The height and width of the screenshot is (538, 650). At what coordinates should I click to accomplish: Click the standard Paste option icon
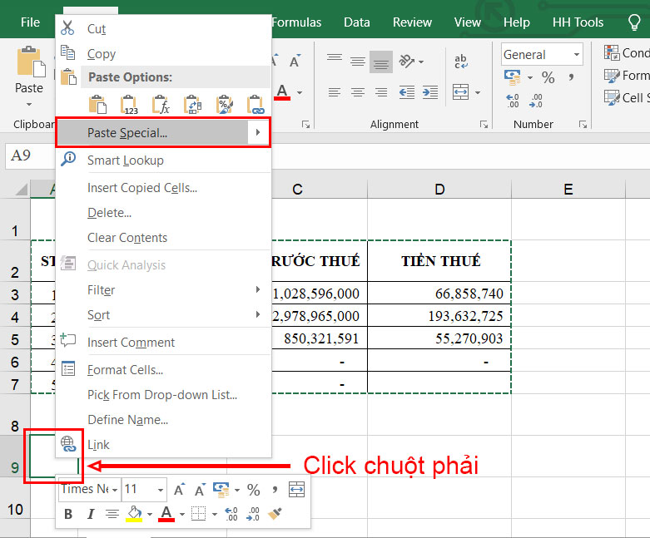click(x=97, y=105)
